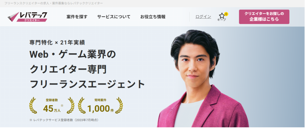Click the right laurel beside 45万人
The height and width of the screenshot is (129, 305).
point(70,105)
